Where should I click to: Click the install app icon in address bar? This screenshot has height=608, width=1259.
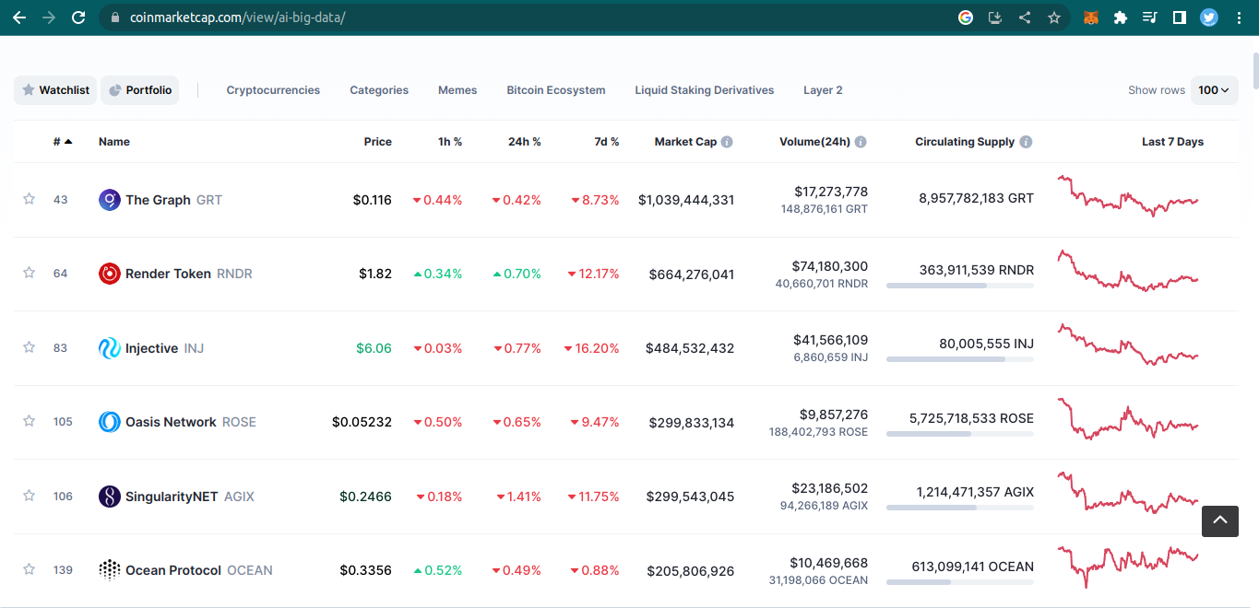[x=995, y=18]
